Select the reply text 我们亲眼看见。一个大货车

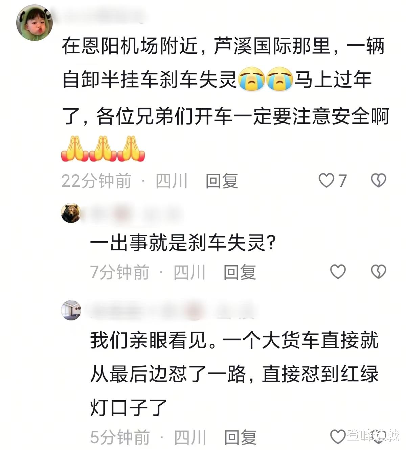pos(234,374)
